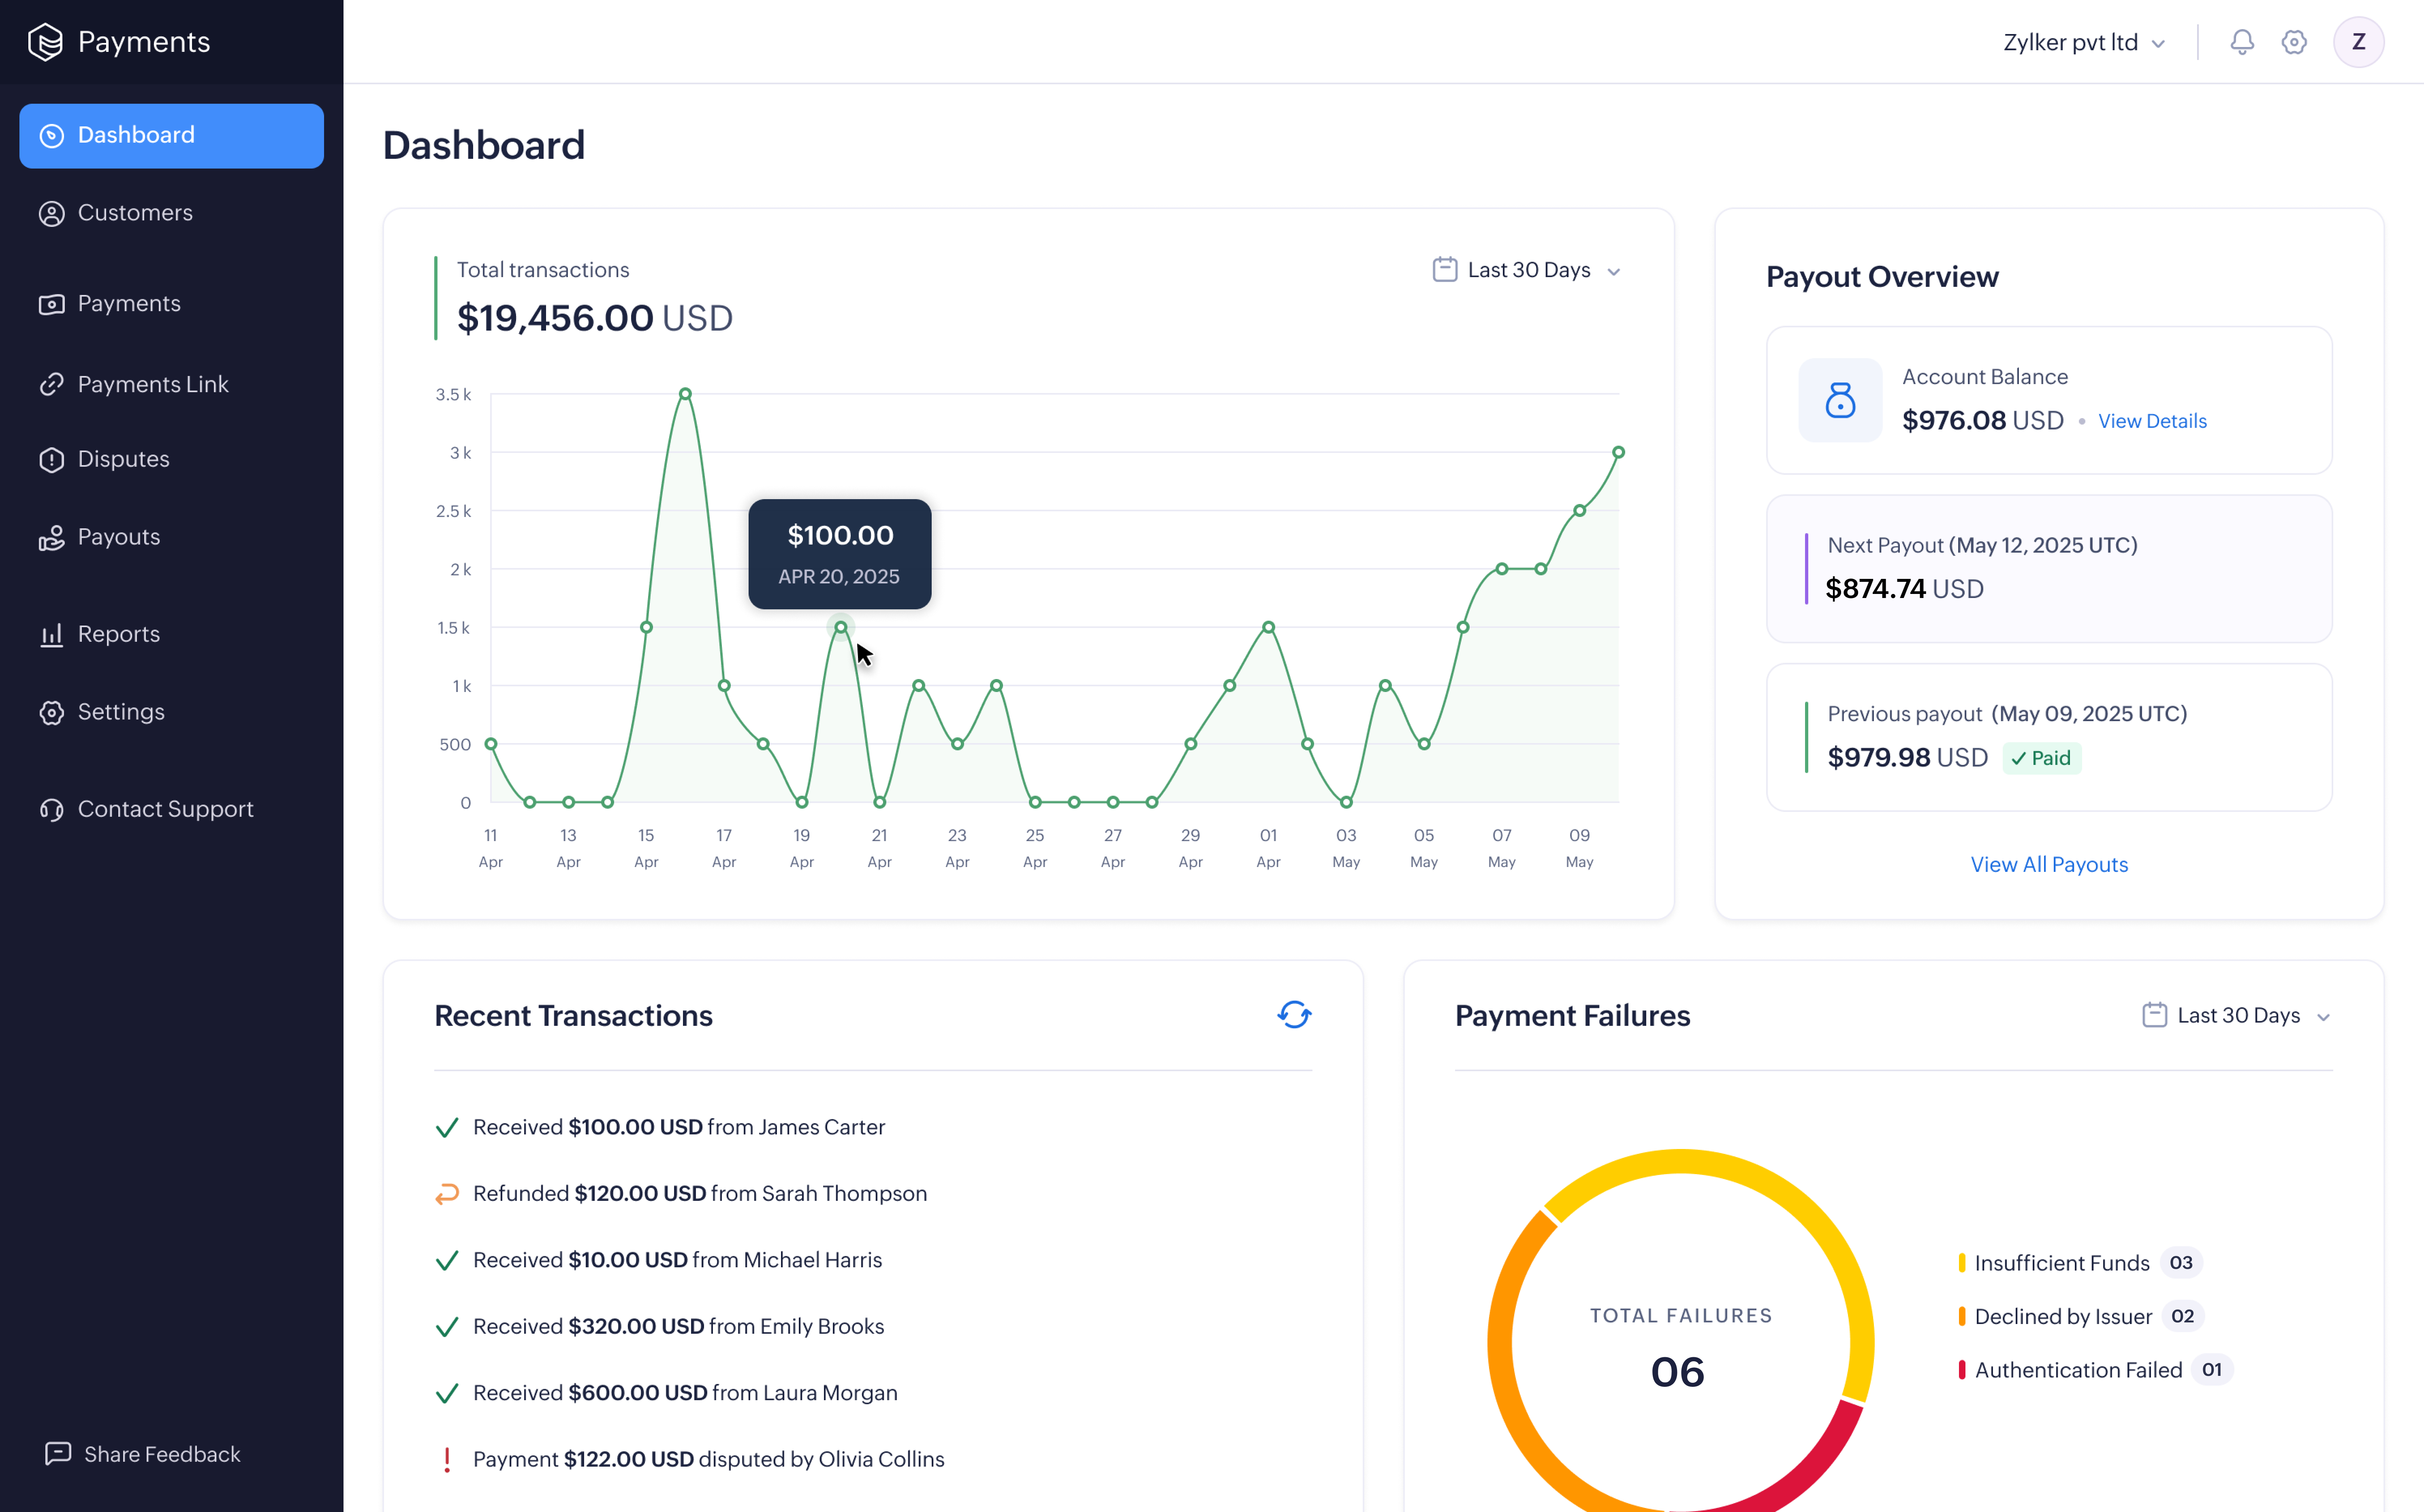Open the Disputes sidebar item
The width and height of the screenshot is (2424, 1512).
point(123,459)
